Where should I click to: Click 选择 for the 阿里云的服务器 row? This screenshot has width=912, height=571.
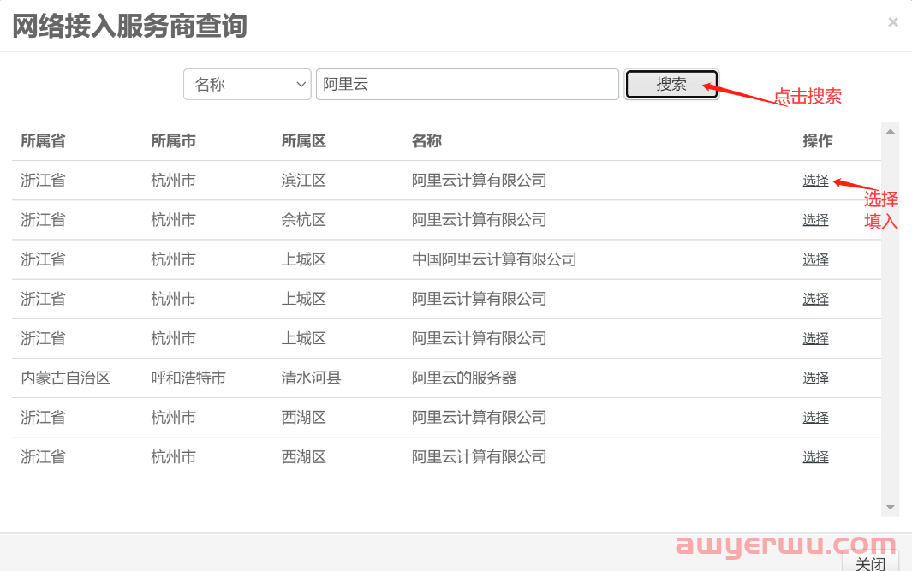coord(815,378)
